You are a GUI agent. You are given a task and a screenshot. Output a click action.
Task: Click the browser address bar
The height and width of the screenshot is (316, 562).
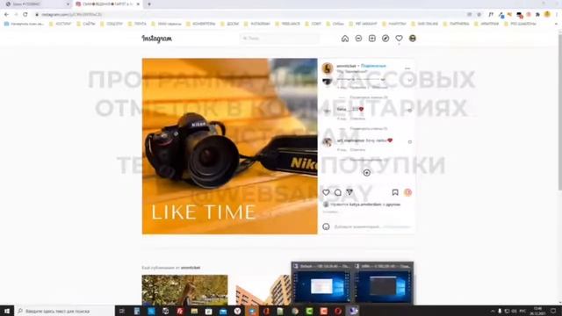tap(251, 14)
